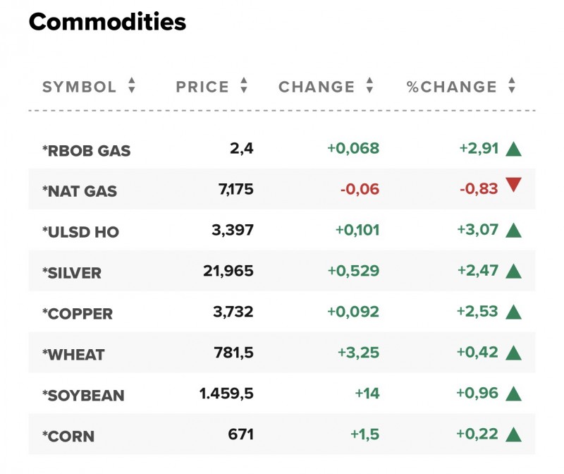This screenshot has height=474, width=564.
Task: Open the *NAT GAS symbol link
Action: 80,191
